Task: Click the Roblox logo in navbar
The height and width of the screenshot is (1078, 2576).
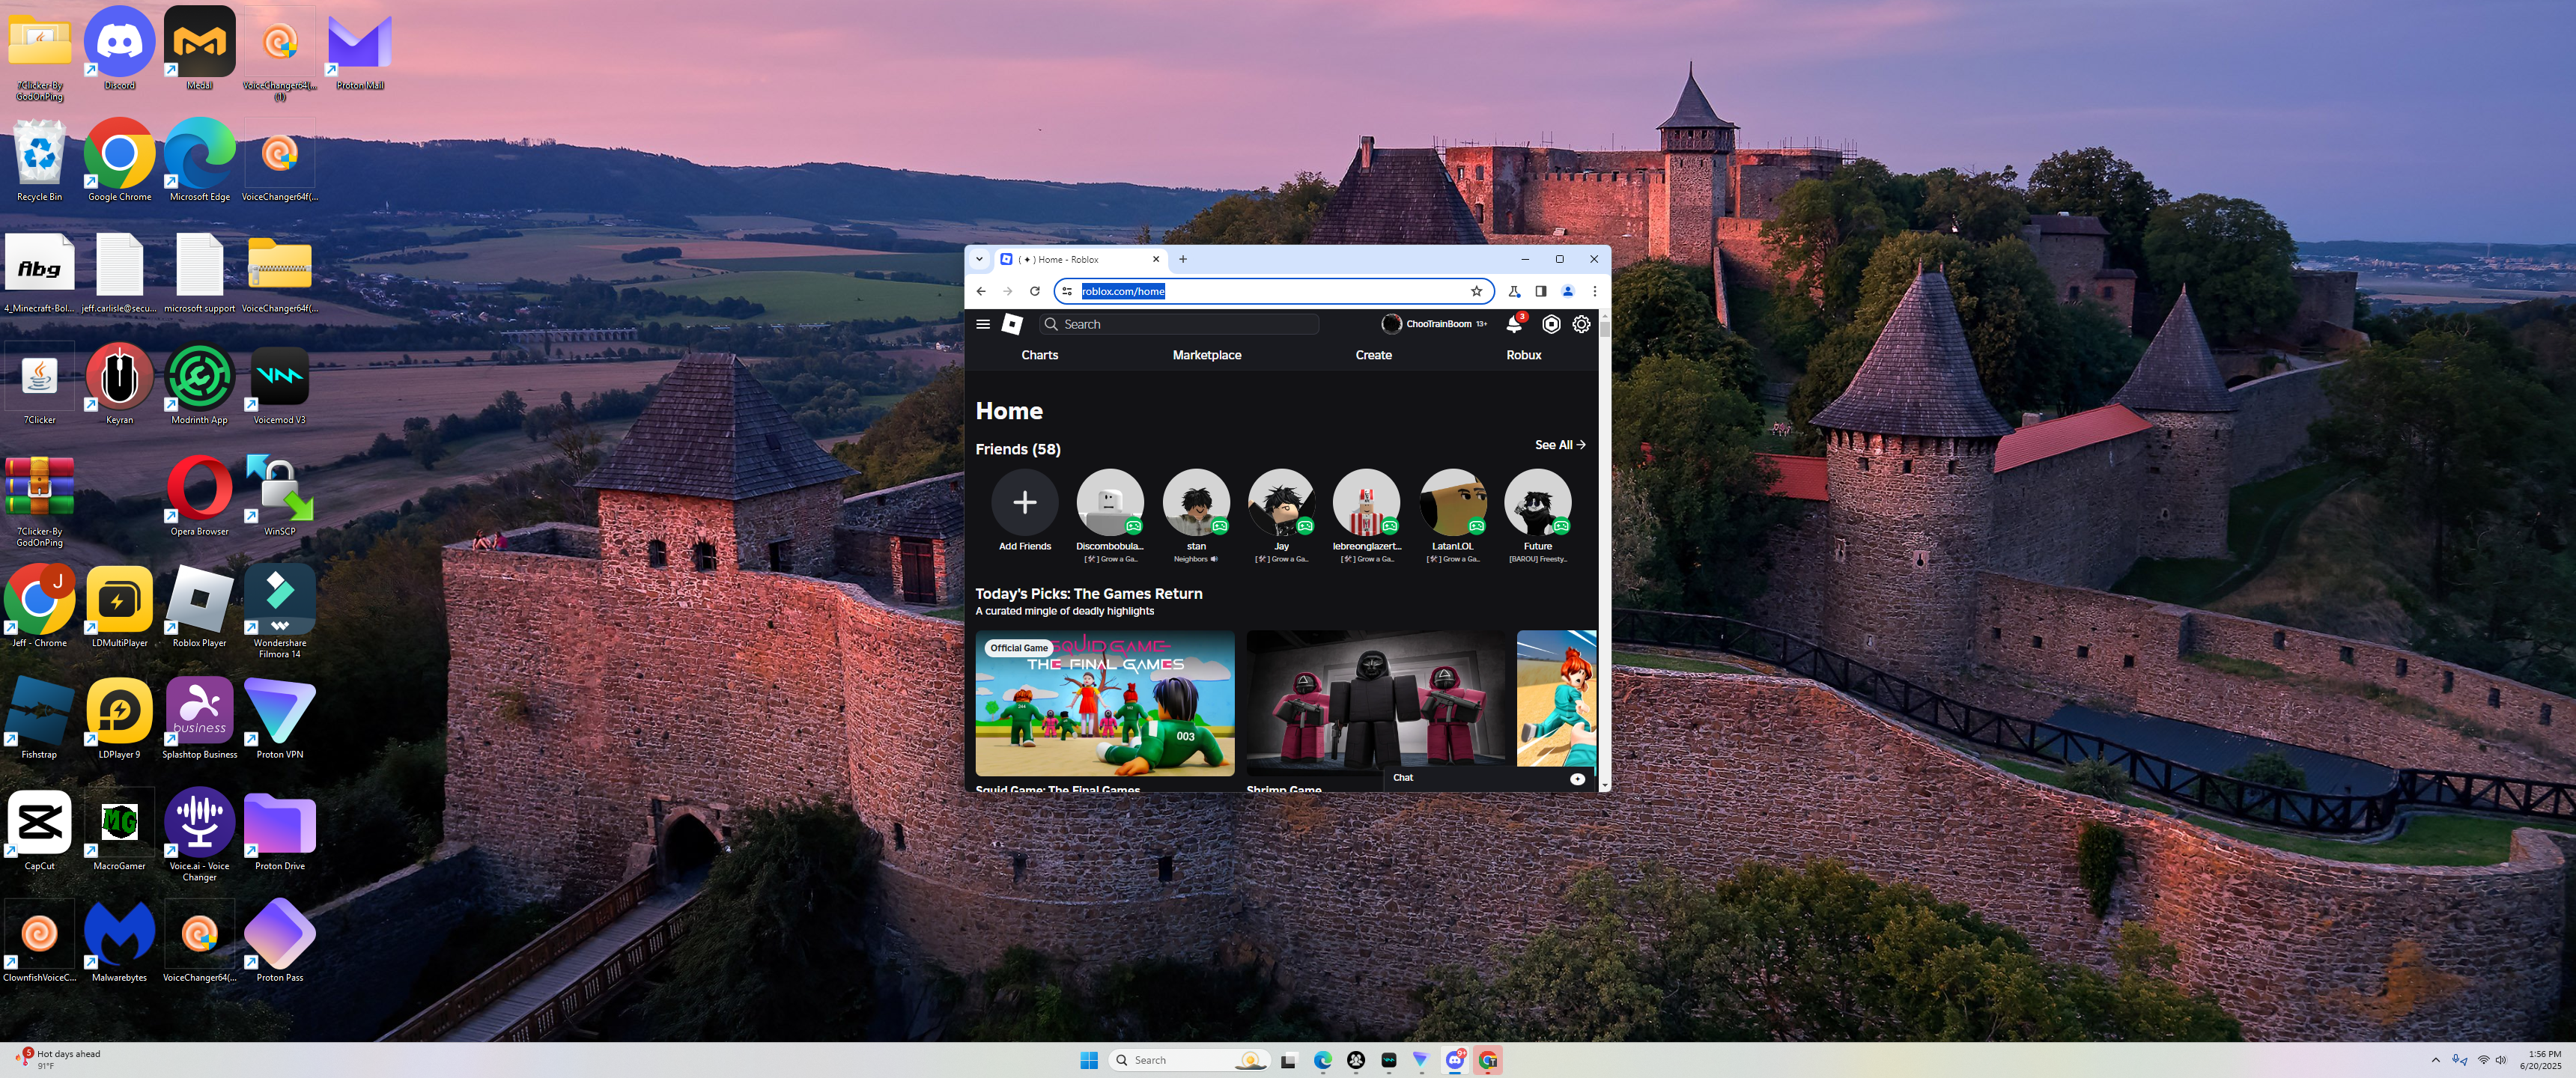Action: click(1012, 324)
